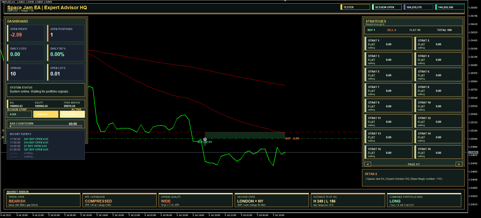Click the current price tag 1.54909 on axis
Image resolution: width=481 pixels, height=218 pixels.
pos(473,152)
